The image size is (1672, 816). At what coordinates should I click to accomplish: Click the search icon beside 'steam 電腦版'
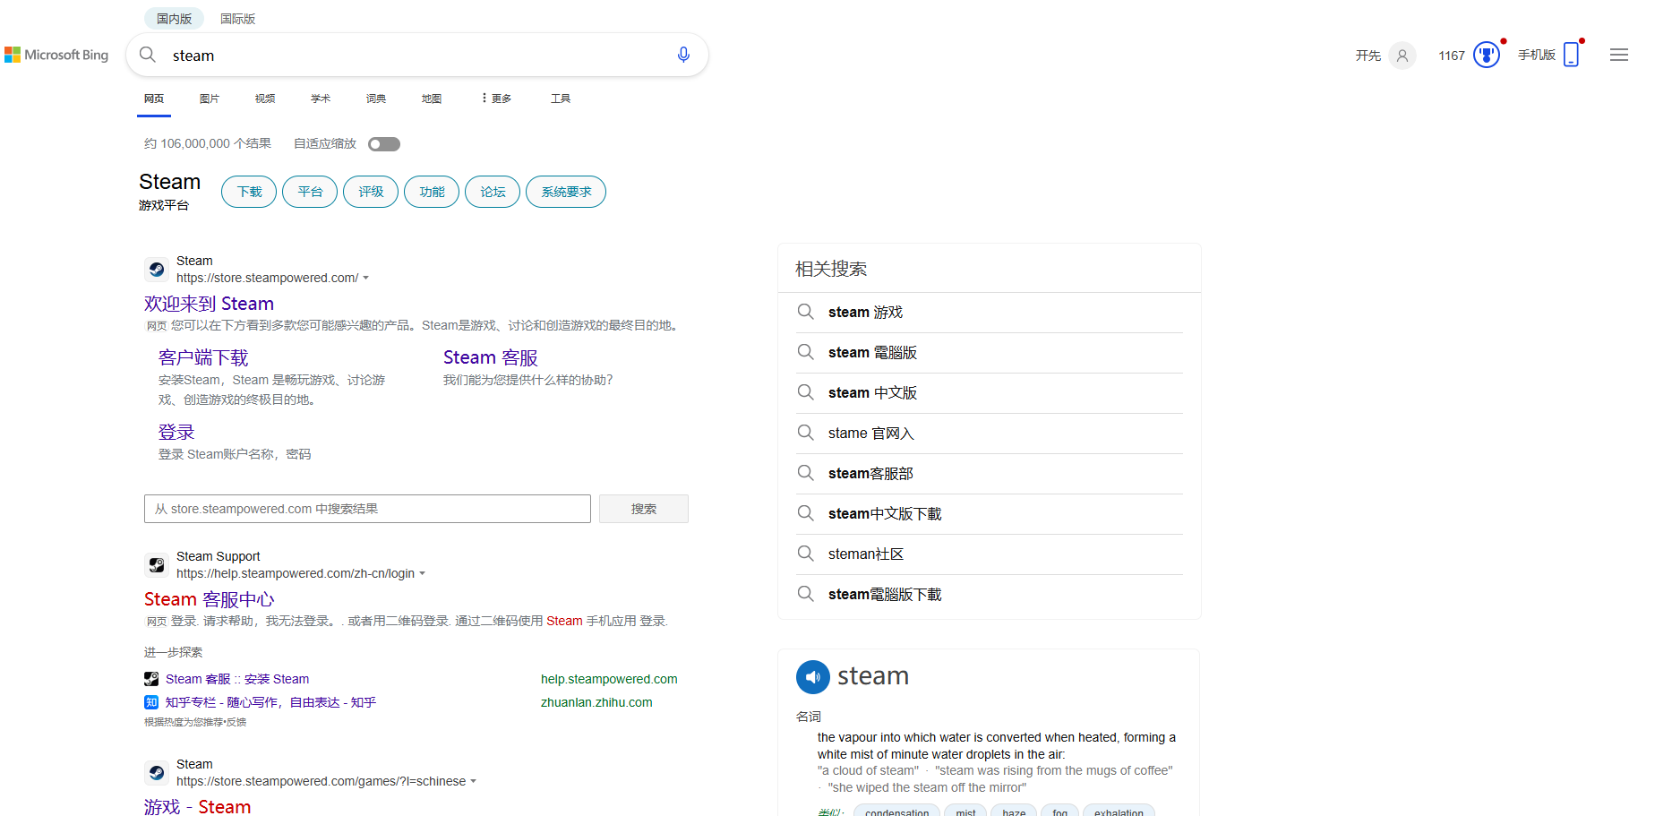[806, 352]
